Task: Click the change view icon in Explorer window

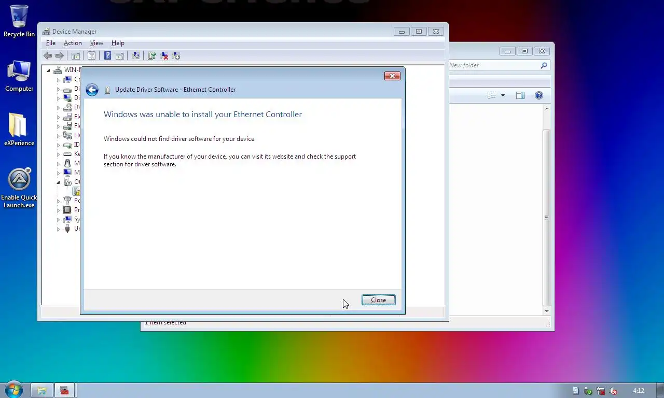Action: (492, 95)
